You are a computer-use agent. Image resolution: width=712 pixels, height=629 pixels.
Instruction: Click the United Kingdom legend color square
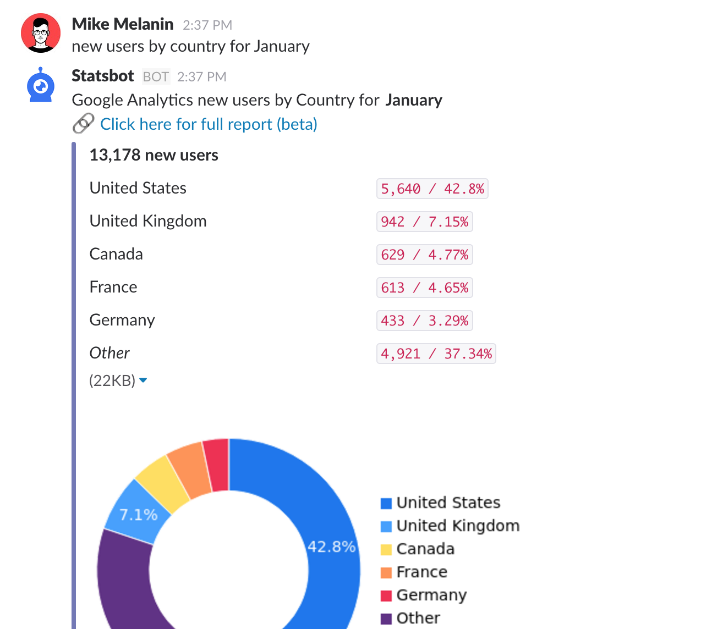point(386,526)
